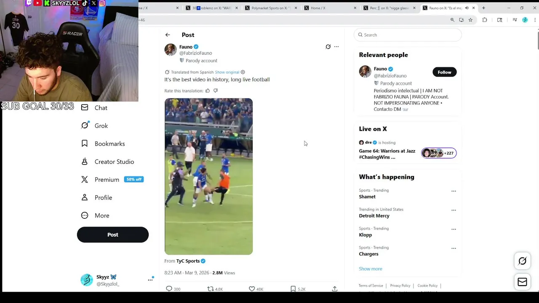The width and height of the screenshot is (539, 303).
Task: Open more options for the Fauno post
Action: (x=336, y=47)
